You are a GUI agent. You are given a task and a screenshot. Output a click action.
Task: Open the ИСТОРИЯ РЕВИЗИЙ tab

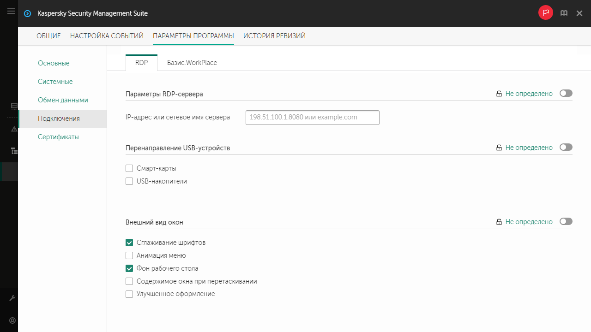click(274, 36)
